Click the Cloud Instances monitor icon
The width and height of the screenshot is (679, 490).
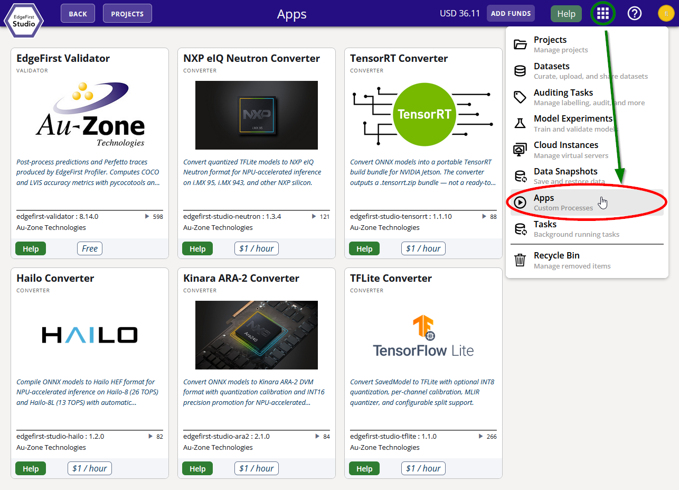[x=520, y=150]
